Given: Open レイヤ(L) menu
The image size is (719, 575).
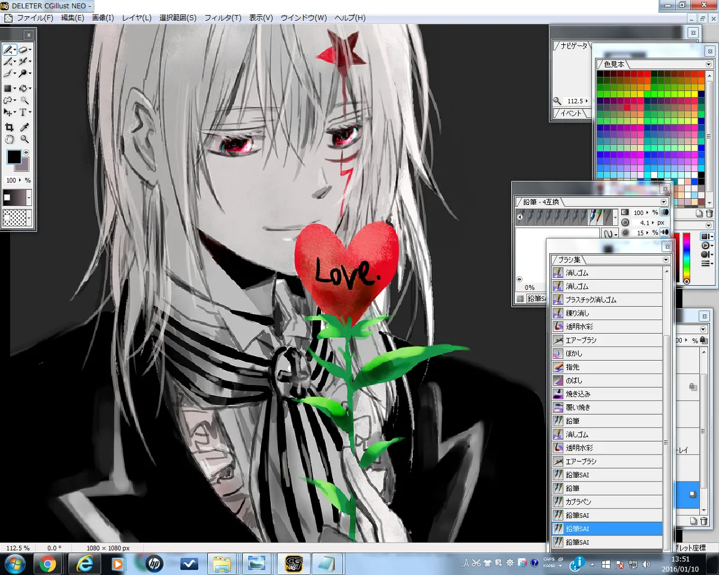Looking at the screenshot, I should (137, 18).
